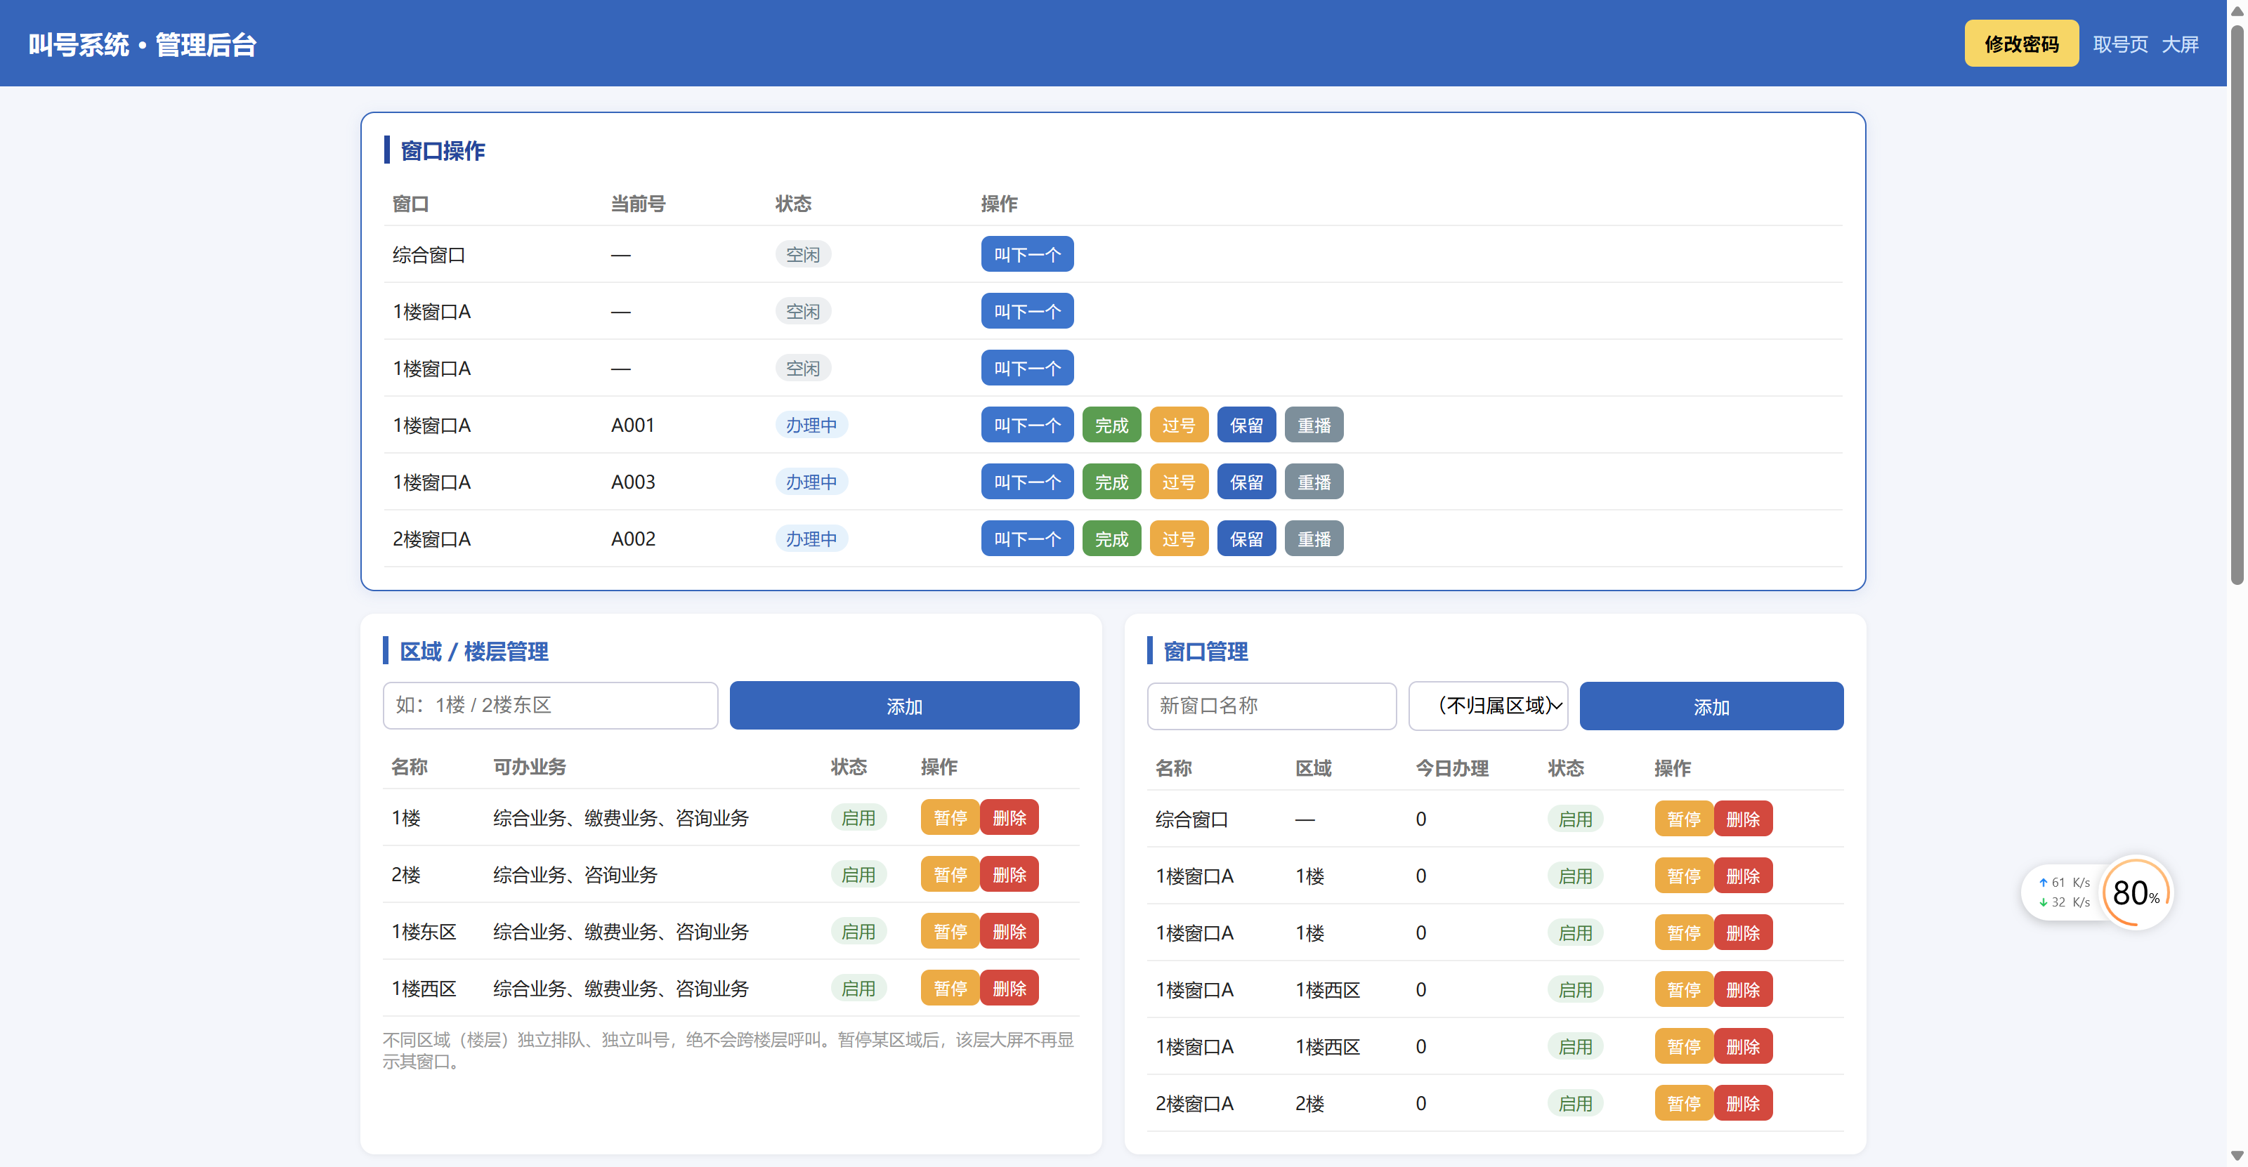Screen dimensions: 2248x1167
Task: Click the 综合业务、咨询业务 cell for 2楼
Action: click(575, 874)
